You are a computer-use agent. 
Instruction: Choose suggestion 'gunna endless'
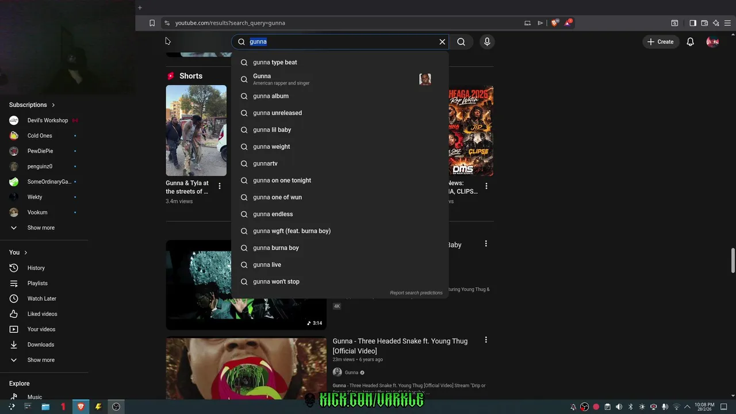click(340, 214)
